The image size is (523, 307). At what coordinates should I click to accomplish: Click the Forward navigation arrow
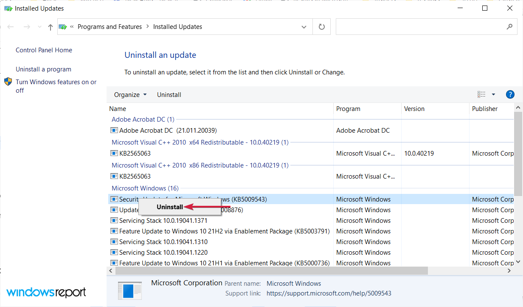pos(26,27)
